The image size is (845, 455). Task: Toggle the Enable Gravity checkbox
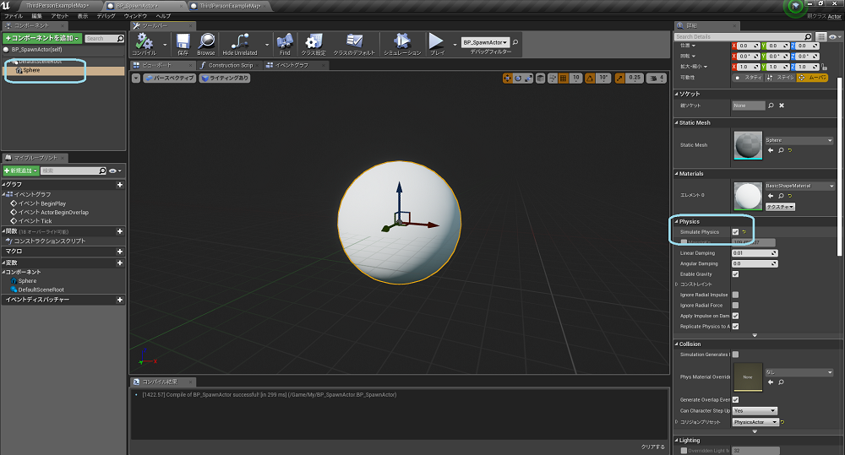(x=735, y=274)
